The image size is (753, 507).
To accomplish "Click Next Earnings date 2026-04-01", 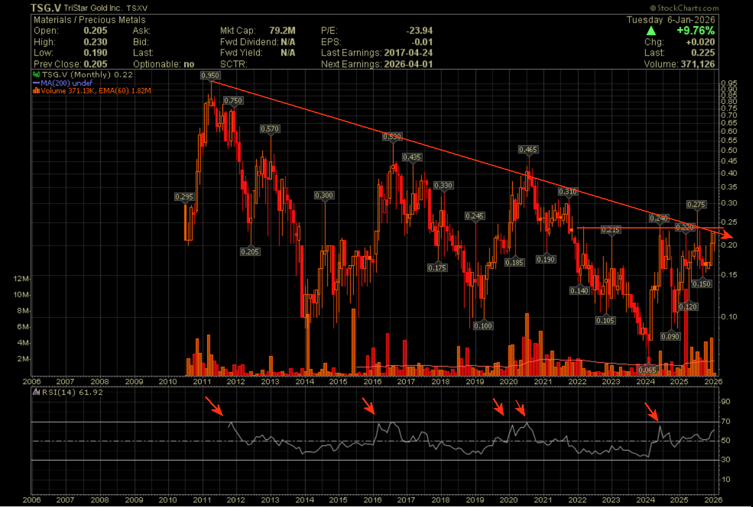I will pos(408,64).
